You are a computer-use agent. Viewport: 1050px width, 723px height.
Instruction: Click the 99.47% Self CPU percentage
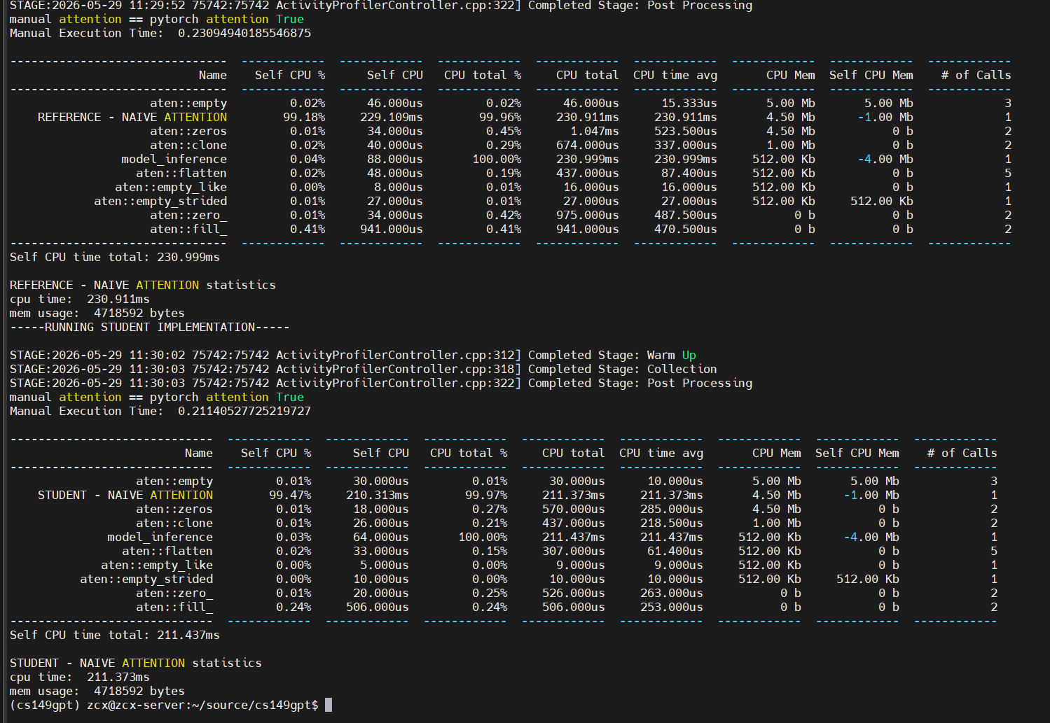click(290, 495)
